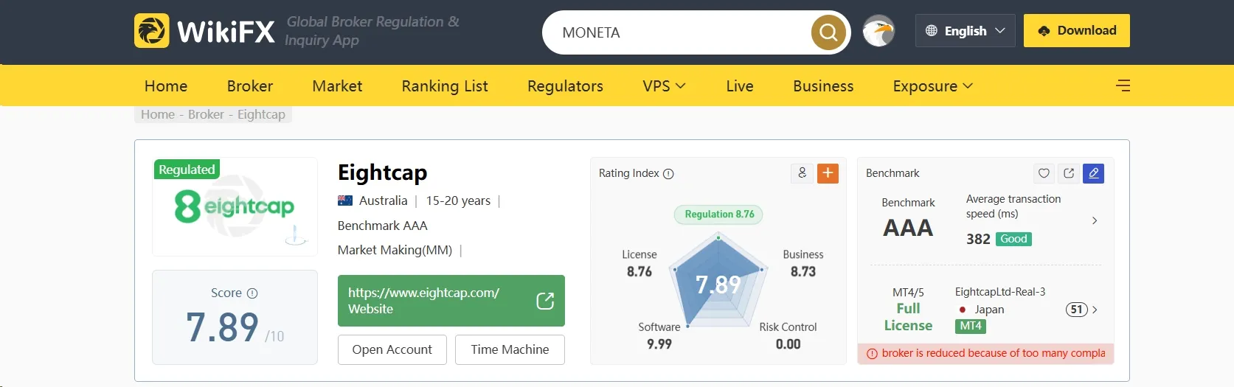Click the complaint warning notice text

(993, 353)
